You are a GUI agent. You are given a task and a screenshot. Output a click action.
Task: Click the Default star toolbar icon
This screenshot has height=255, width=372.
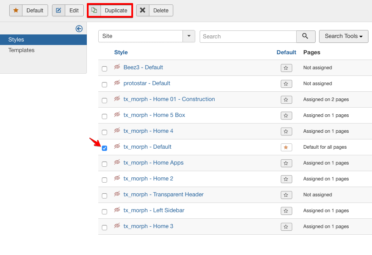(16, 11)
